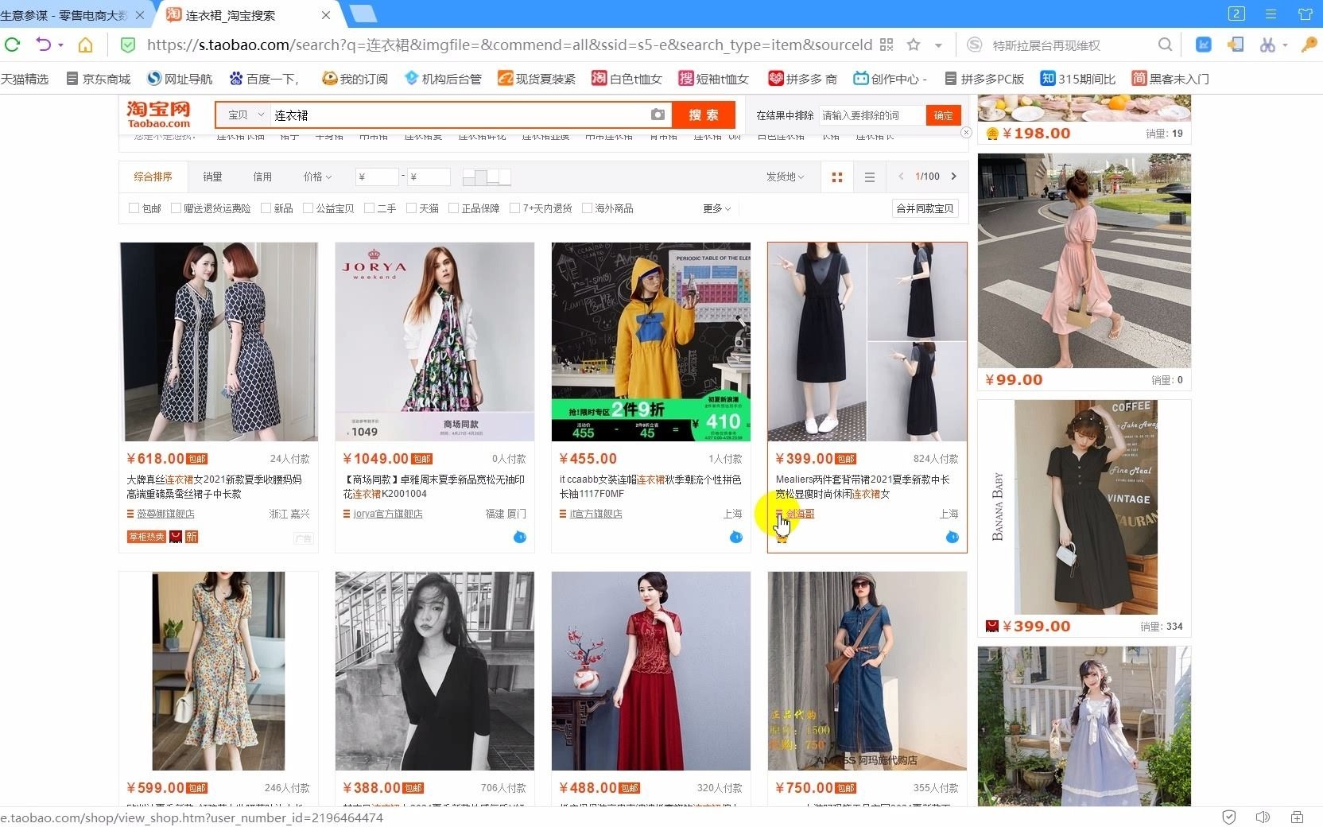Open the browser home page icon
The image size is (1323, 827).
click(85, 45)
